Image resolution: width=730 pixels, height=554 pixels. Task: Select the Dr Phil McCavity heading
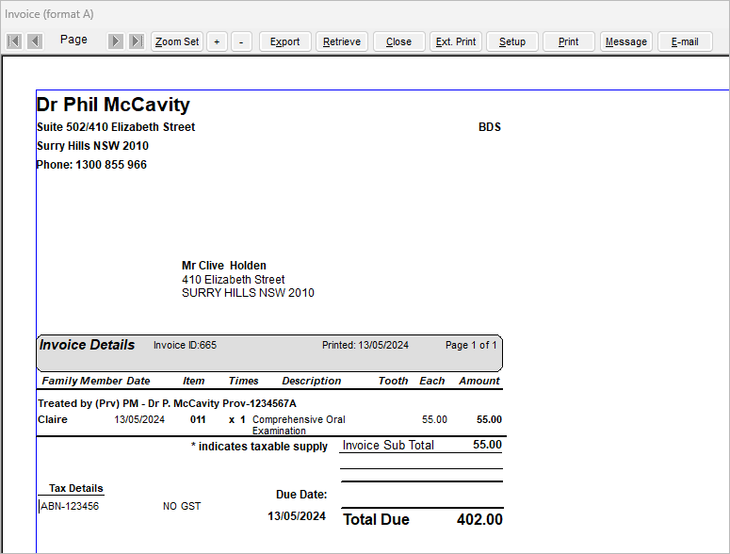113,105
